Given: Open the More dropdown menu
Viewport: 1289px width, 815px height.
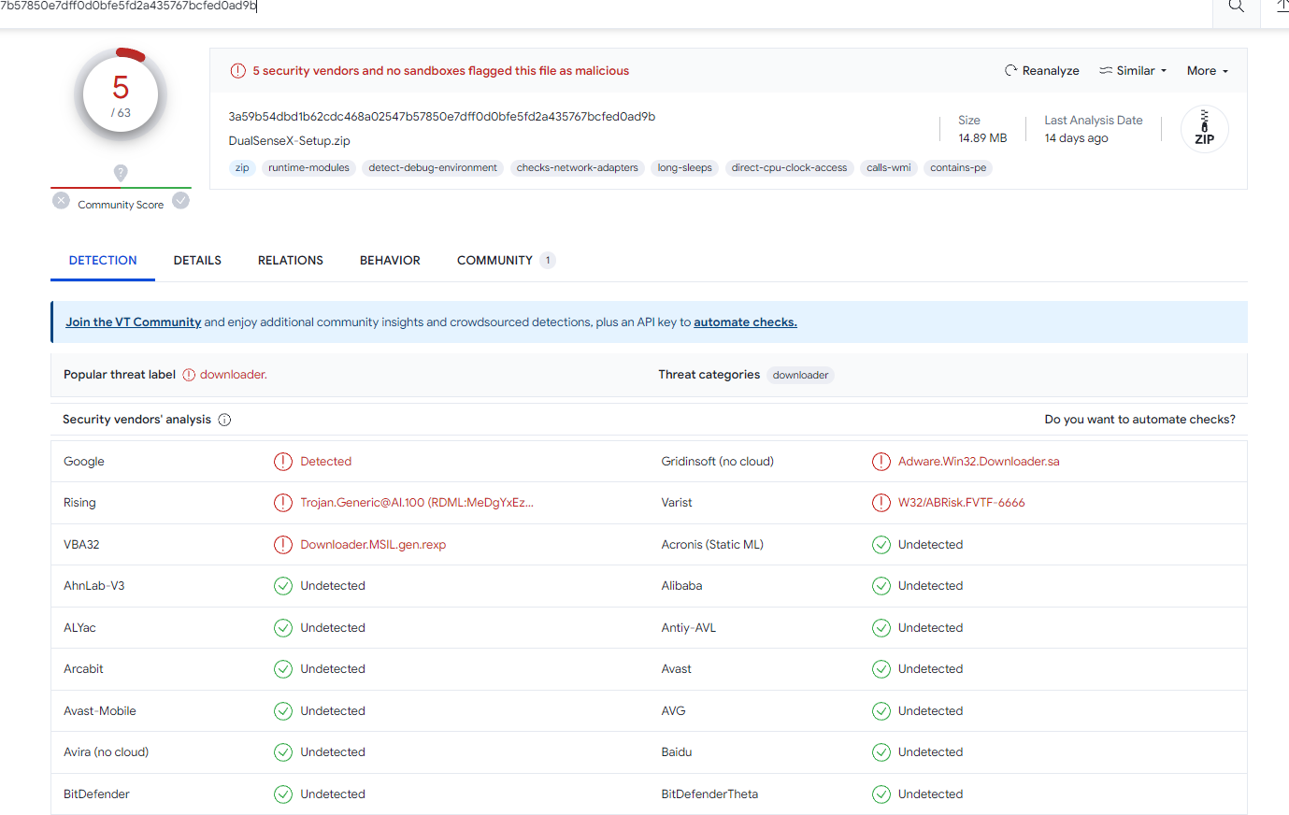Looking at the screenshot, I should click(1207, 71).
